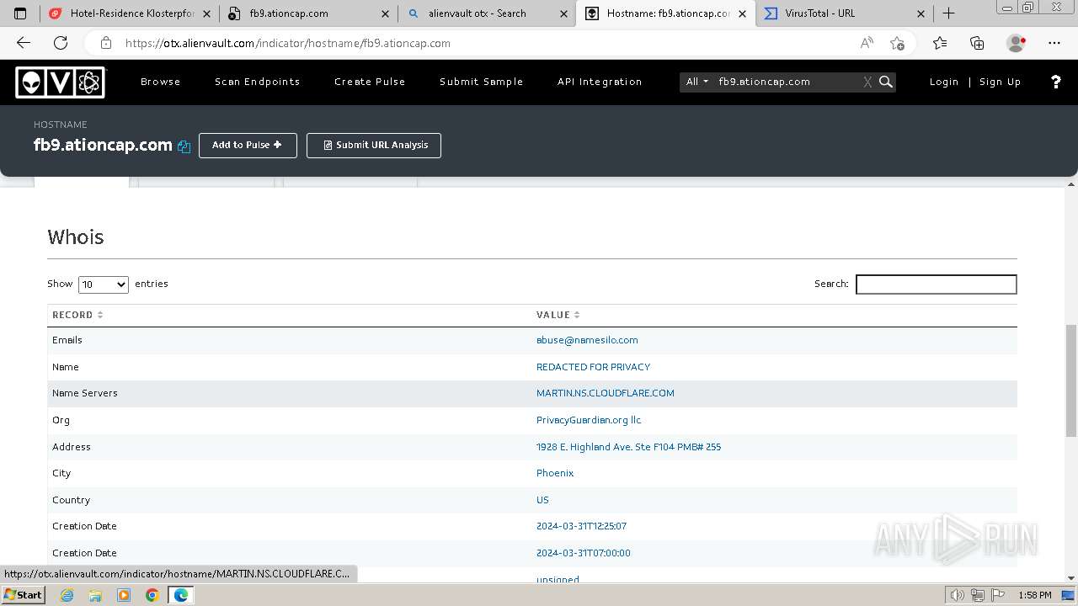Refresh the page using reload icon
The width and height of the screenshot is (1078, 606).
(x=61, y=43)
